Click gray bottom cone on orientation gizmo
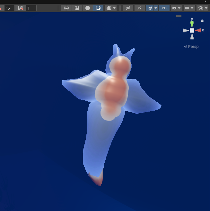The image size is (210, 211). (192, 37)
